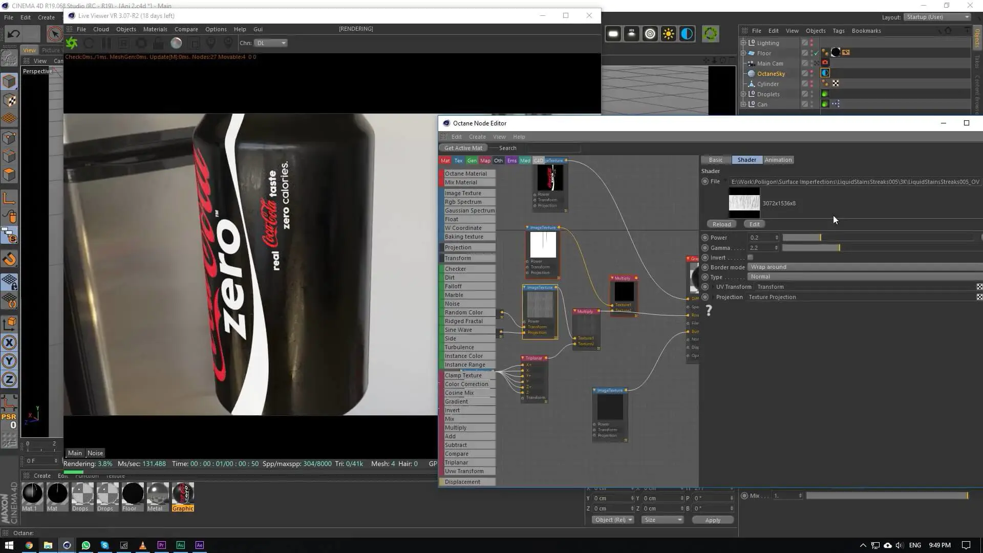Open Create menu in Octane Node Editor
The width and height of the screenshot is (983, 553).
[x=477, y=137]
